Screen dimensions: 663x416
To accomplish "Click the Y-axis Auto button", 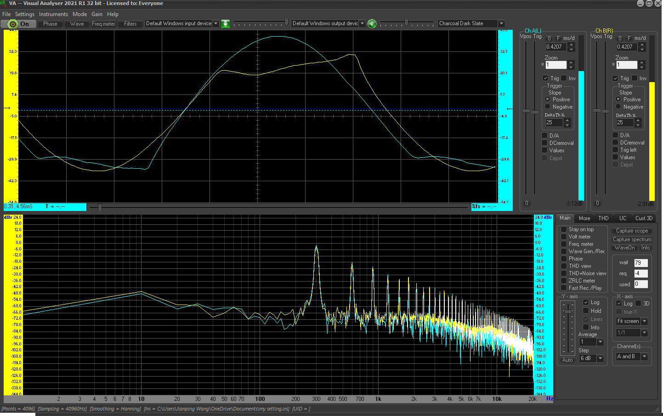I will click(x=567, y=360).
